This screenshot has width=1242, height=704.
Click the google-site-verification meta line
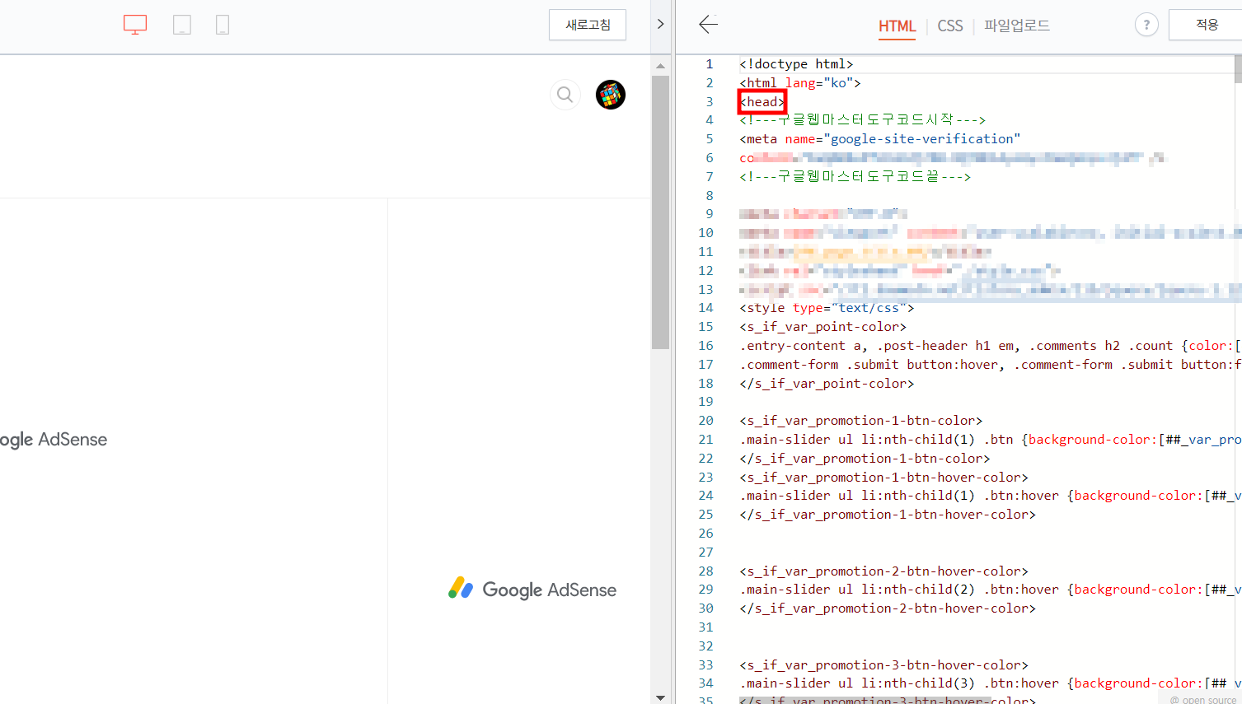click(880, 139)
